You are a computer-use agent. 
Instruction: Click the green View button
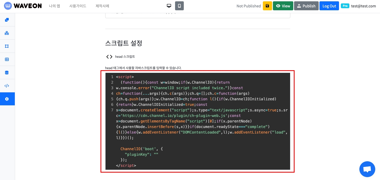pyautogui.click(x=283, y=6)
